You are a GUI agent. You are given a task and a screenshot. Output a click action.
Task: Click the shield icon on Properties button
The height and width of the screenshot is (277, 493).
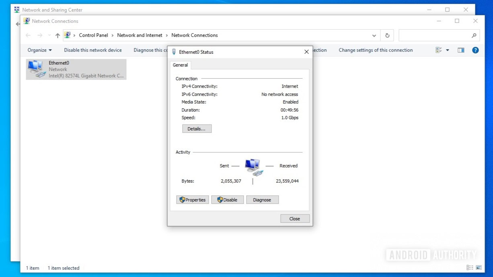click(182, 200)
